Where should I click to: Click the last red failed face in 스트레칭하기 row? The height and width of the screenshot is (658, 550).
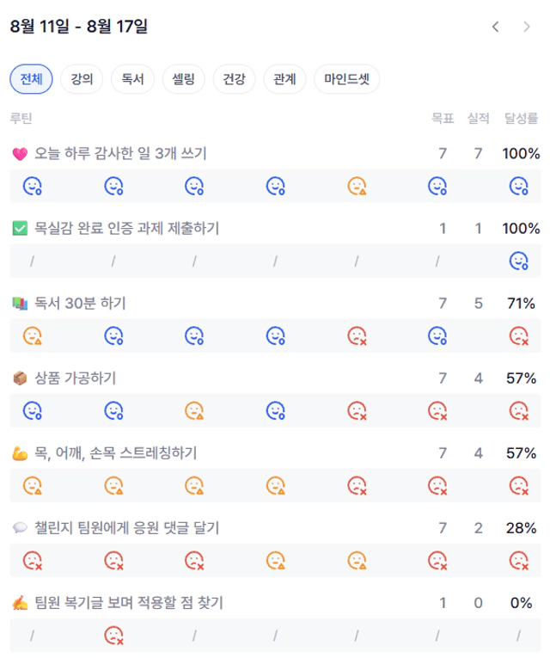[x=518, y=485]
